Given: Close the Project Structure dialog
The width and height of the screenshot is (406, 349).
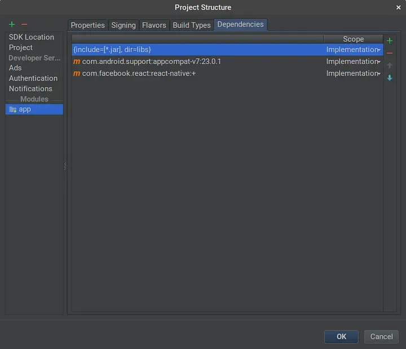Looking at the screenshot, I should pyautogui.click(x=398, y=7).
